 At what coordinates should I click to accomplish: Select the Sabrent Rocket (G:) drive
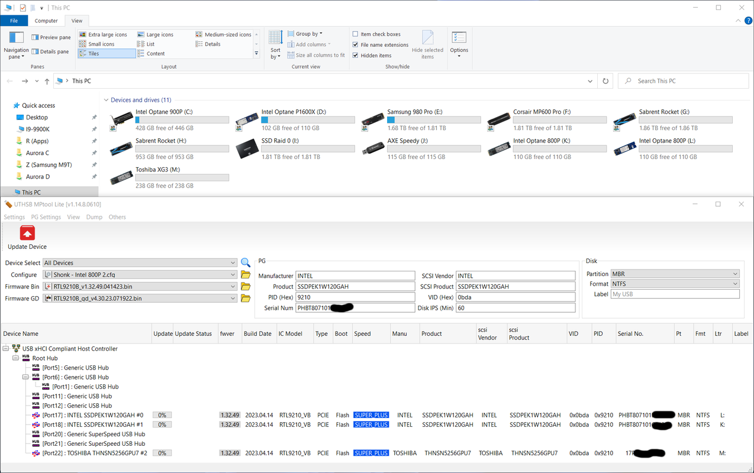(672, 120)
